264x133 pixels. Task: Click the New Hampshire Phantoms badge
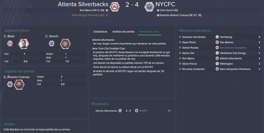tap(217, 69)
